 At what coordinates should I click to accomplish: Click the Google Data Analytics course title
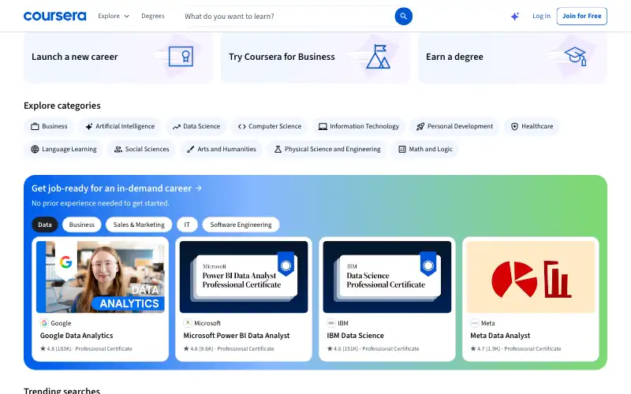click(x=77, y=336)
